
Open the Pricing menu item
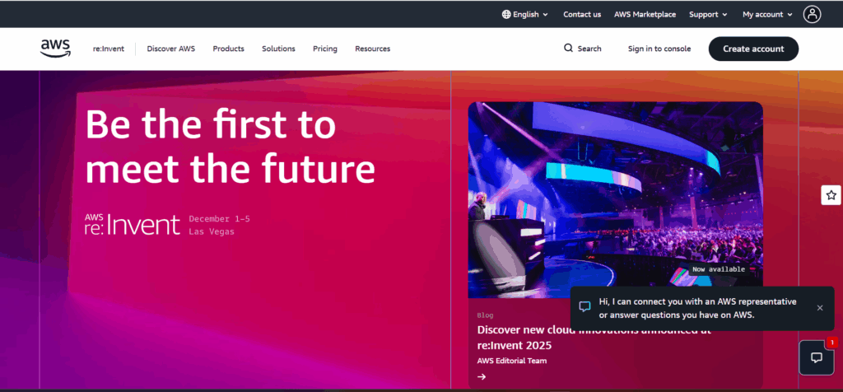click(x=325, y=49)
